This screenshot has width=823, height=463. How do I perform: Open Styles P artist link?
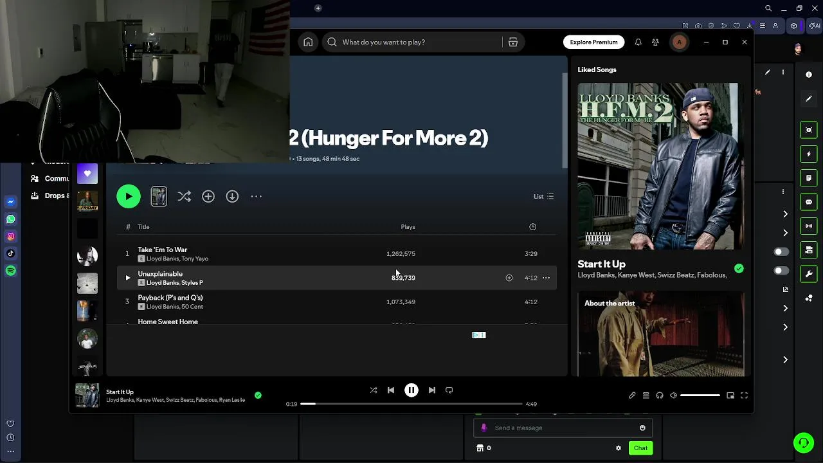pyautogui.click(x=192, y=283)
